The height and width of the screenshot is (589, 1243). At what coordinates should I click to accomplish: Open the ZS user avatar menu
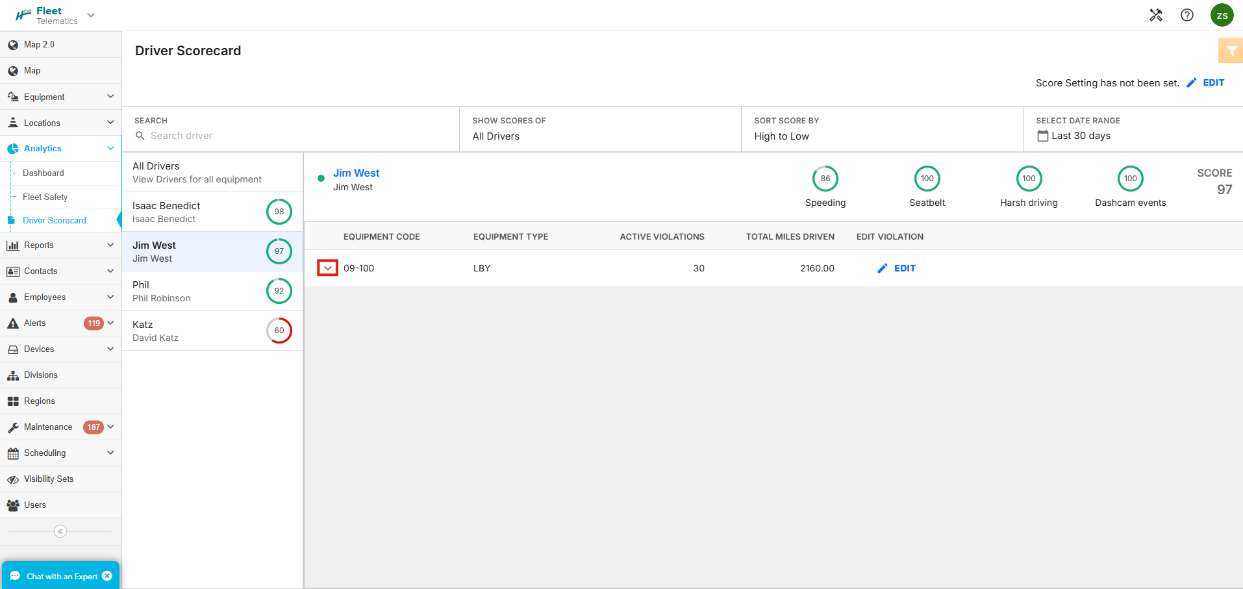1222,15
